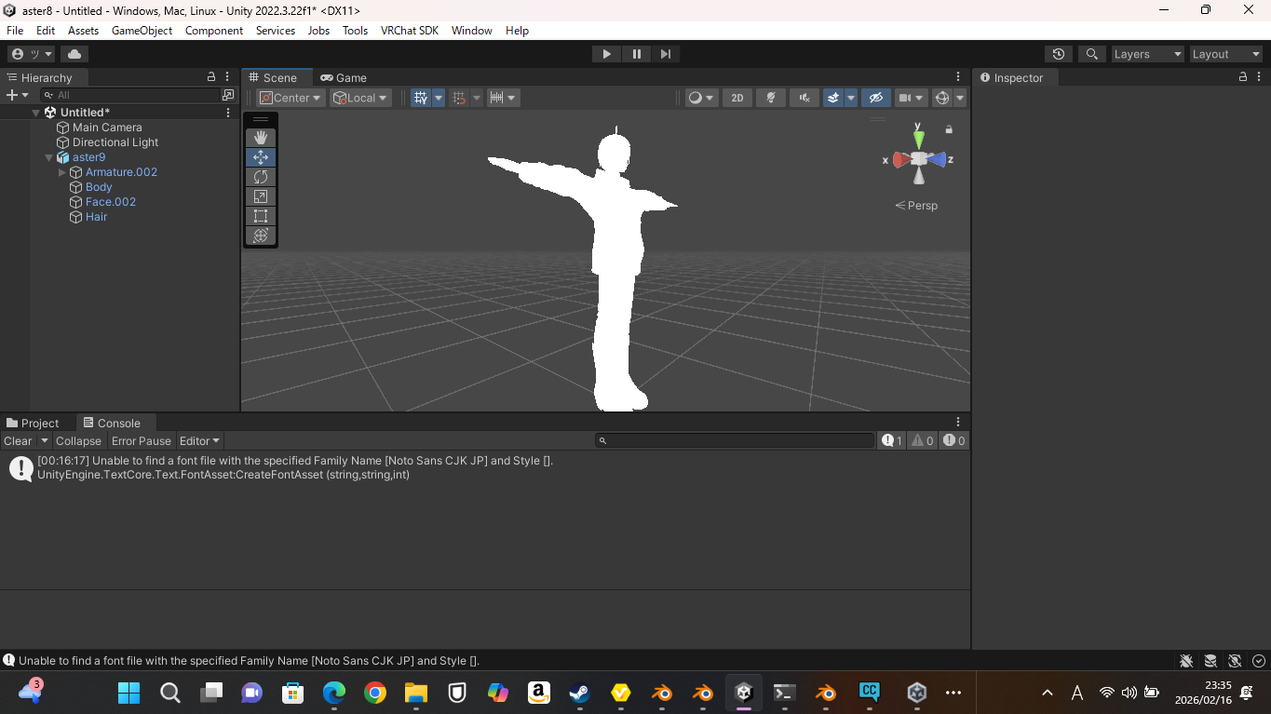
Task: Click the Step frame button
Action: [665, 54]
